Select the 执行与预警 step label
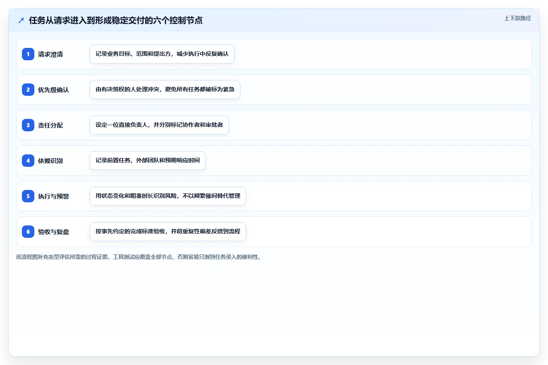Screen dimensions: 548x365 click(53, 196)
